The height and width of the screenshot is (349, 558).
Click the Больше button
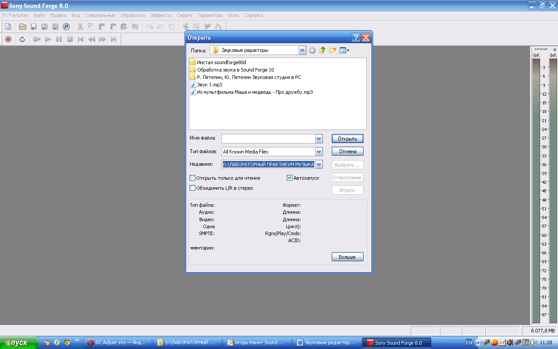coord(347,257)
